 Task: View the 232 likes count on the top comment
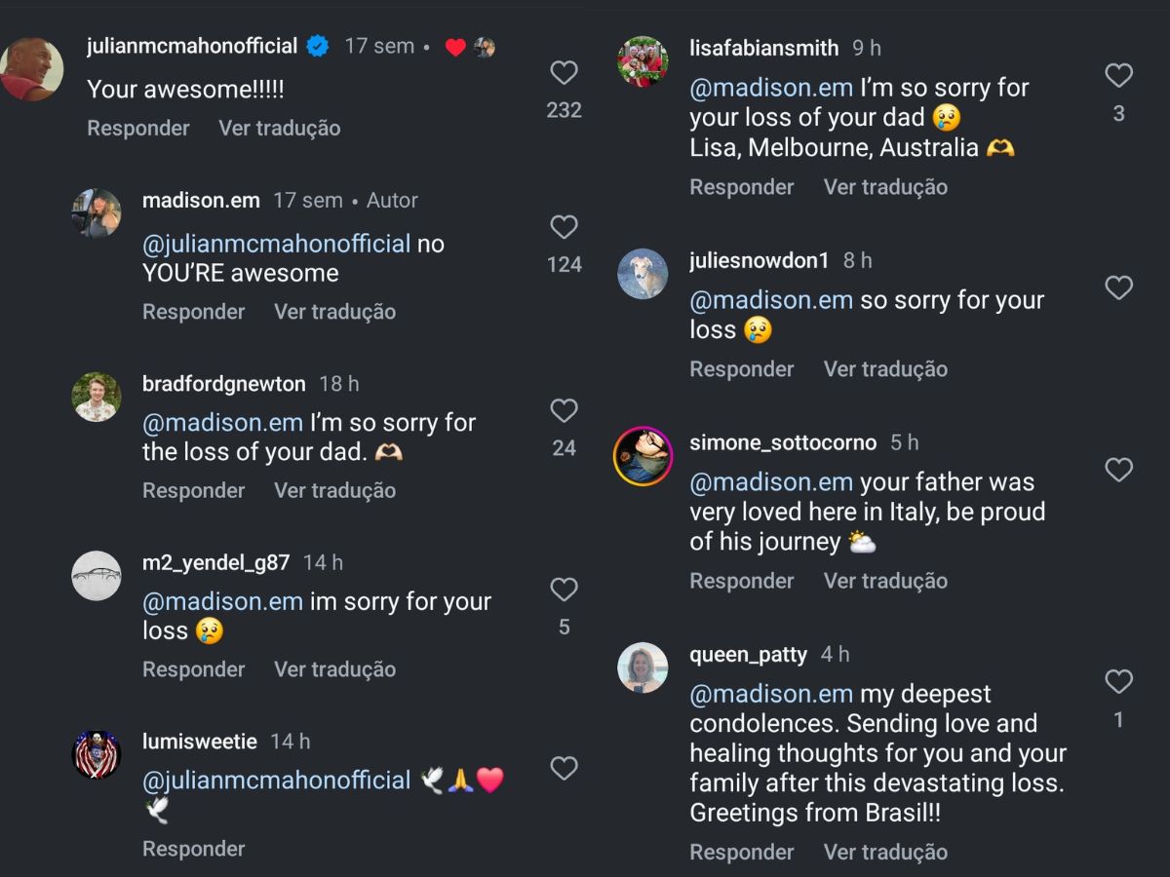click(x=564, y=110)
